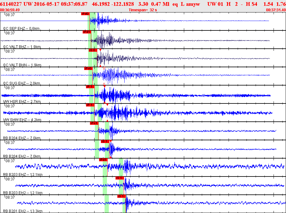Select the 'UW SHW EHZ -- 4.2km' station label
The image size is (286, 213).
click(22, 120)
